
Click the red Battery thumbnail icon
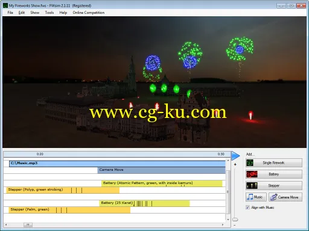coord(252,174)
